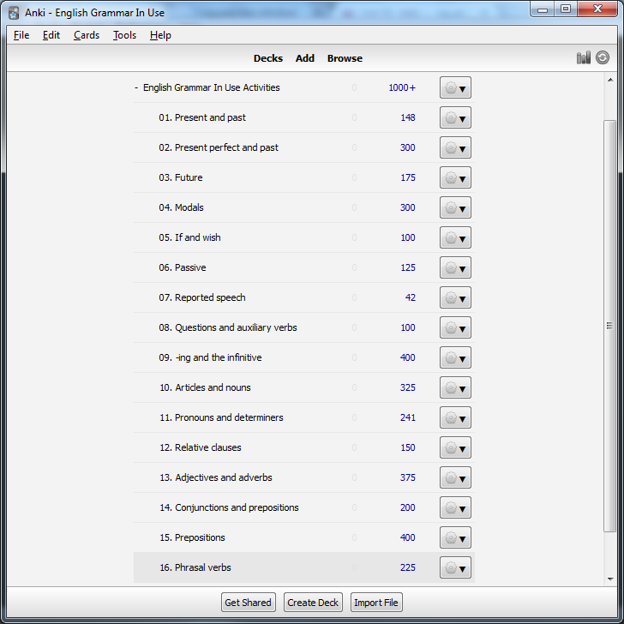Image resolution: width=624 pixels, height=624 pixels.
Task: Open options gear for 06. Passive deck
Action: pyautogui.click(x=455, y=267)
